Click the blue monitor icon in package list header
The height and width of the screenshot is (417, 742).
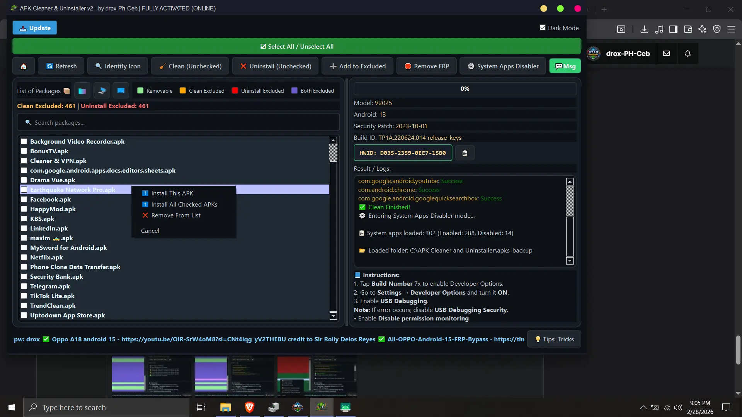tap(121, 91)
